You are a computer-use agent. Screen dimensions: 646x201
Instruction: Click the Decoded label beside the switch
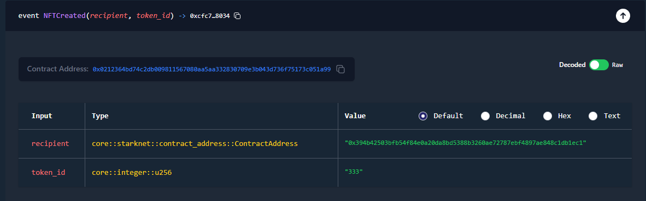point(572,65)
